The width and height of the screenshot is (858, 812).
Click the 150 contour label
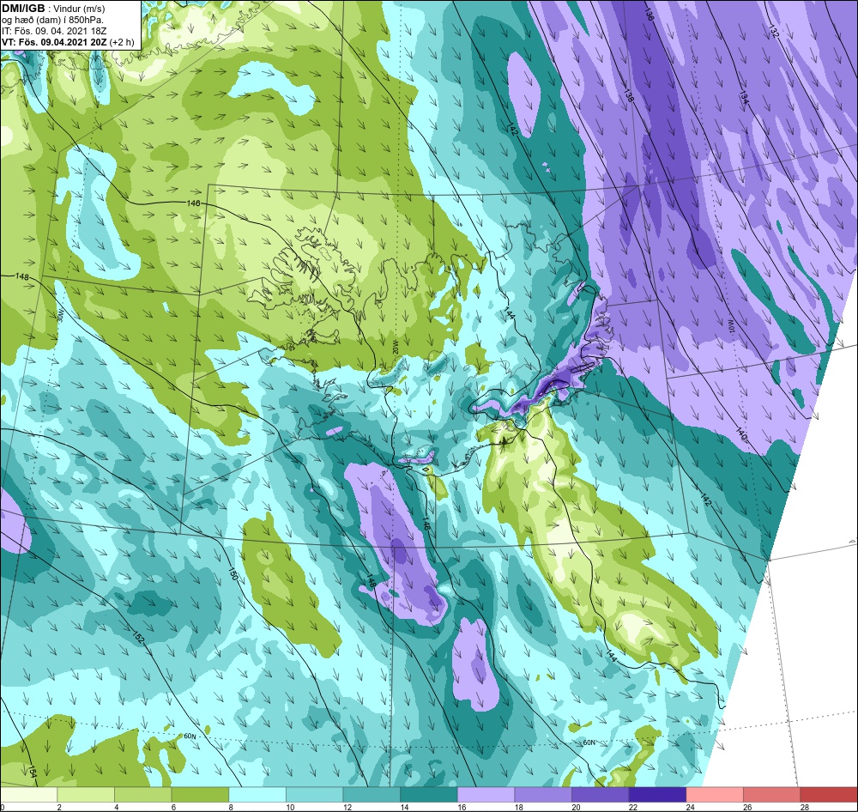pos(233,574)
